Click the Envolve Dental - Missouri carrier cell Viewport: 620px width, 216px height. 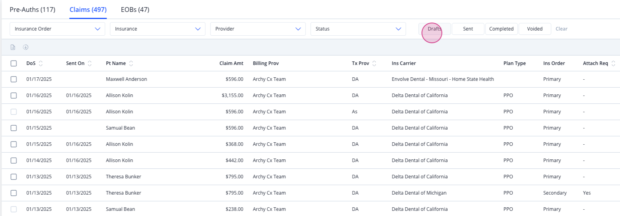point(443,79)
